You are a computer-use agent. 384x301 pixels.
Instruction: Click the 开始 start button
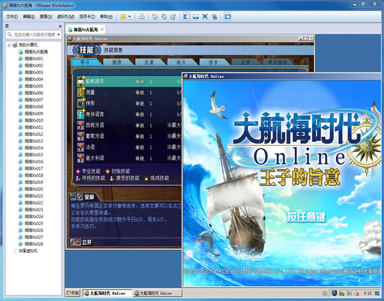pos(73,293)
